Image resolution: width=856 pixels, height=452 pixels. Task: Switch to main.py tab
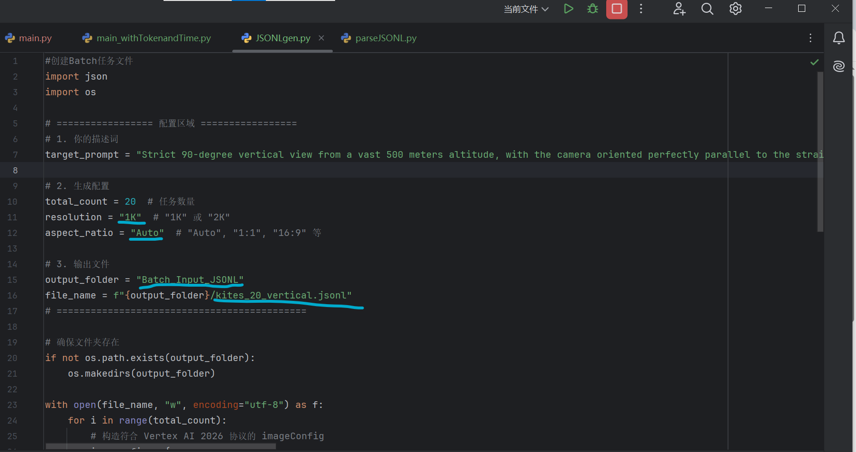28,38
